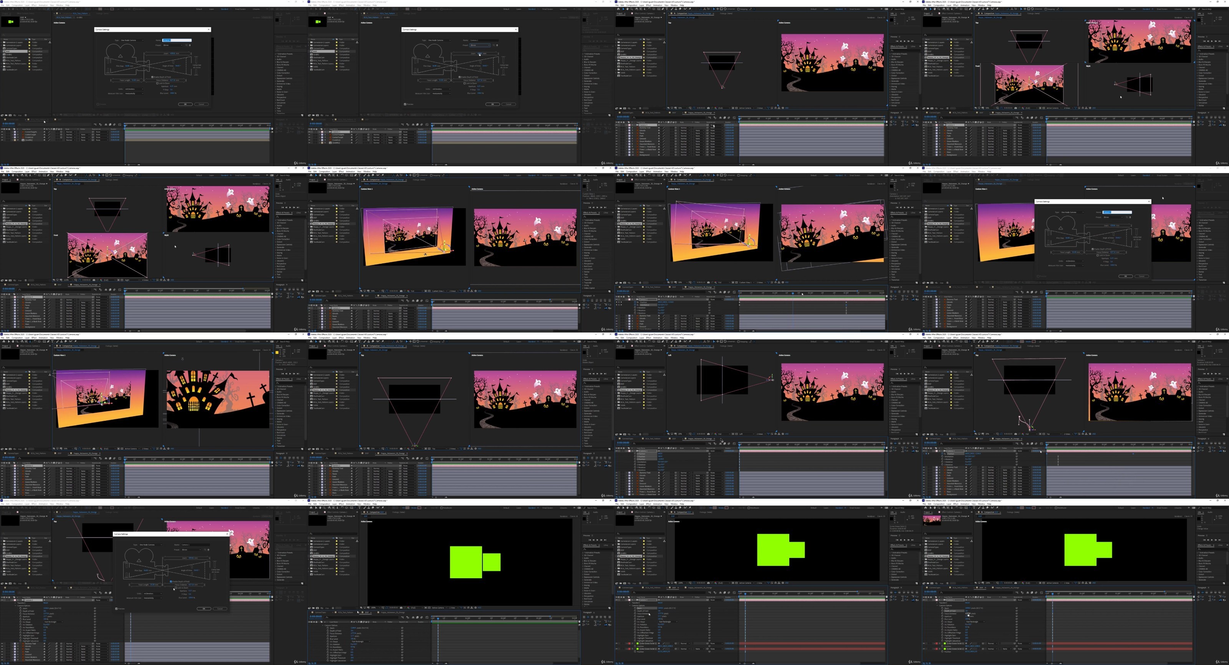The width and height of the screenshot is (1229, 665).
Task: Open Animation menu in top-row third frame
Action: tap(658, 5)
